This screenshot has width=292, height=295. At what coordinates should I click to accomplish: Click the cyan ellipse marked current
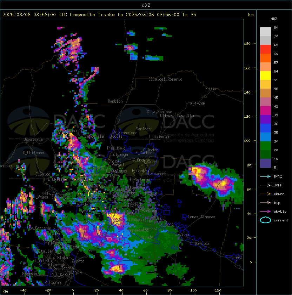[x=265, y=220]
